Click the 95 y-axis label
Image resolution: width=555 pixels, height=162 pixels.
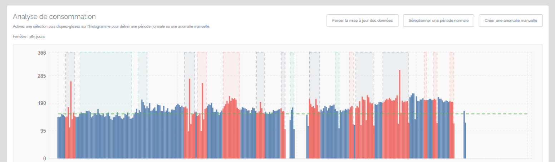tap(43, 131)
